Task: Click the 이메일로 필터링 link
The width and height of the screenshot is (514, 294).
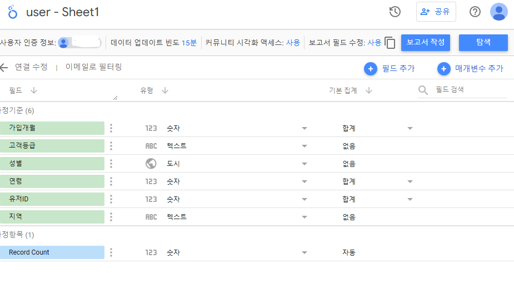Action: pyautogui.click(x=94, y=67)
